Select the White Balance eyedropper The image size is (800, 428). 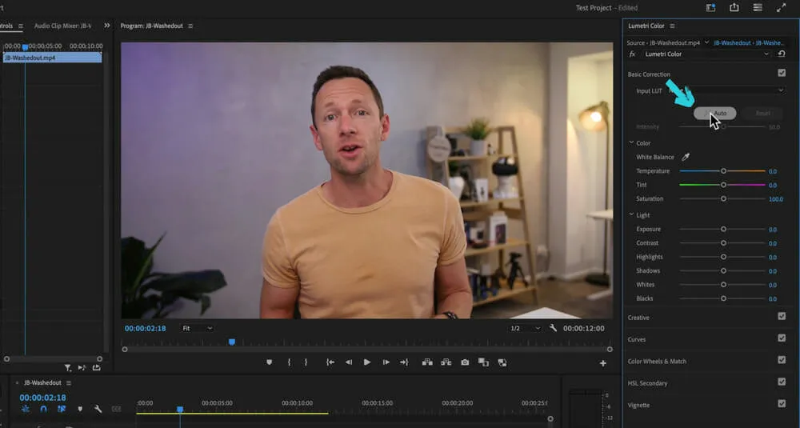pos(686,158)
